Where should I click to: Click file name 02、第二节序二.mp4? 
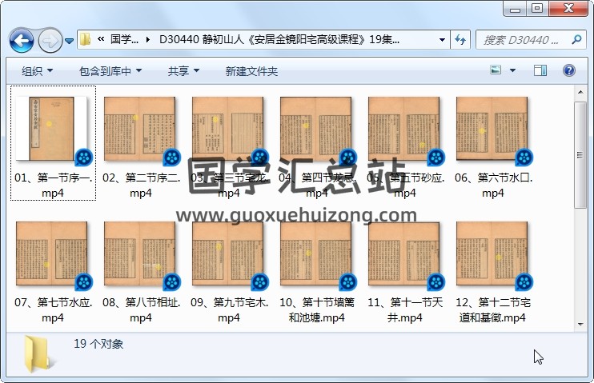pyautogui.click(x=141, y=185)
